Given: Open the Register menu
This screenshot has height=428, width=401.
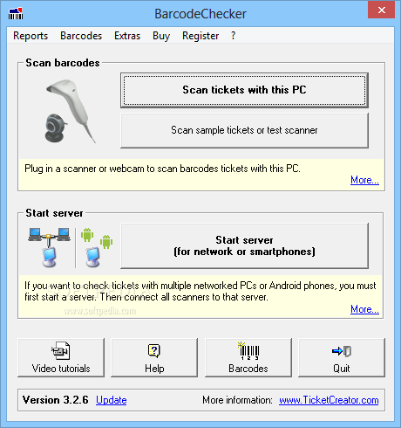Looking at the screenshot, I should tap(200, 36).
